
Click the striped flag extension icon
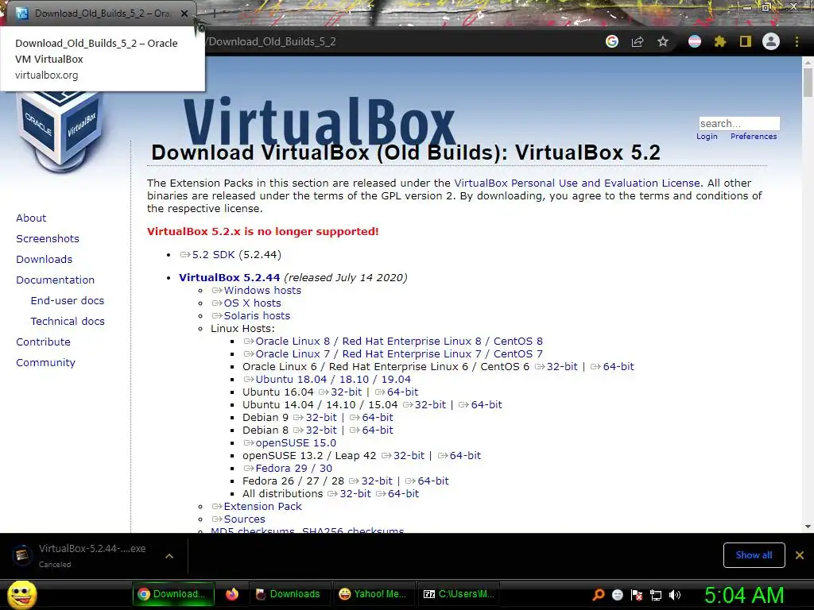[x=695, y=41]
